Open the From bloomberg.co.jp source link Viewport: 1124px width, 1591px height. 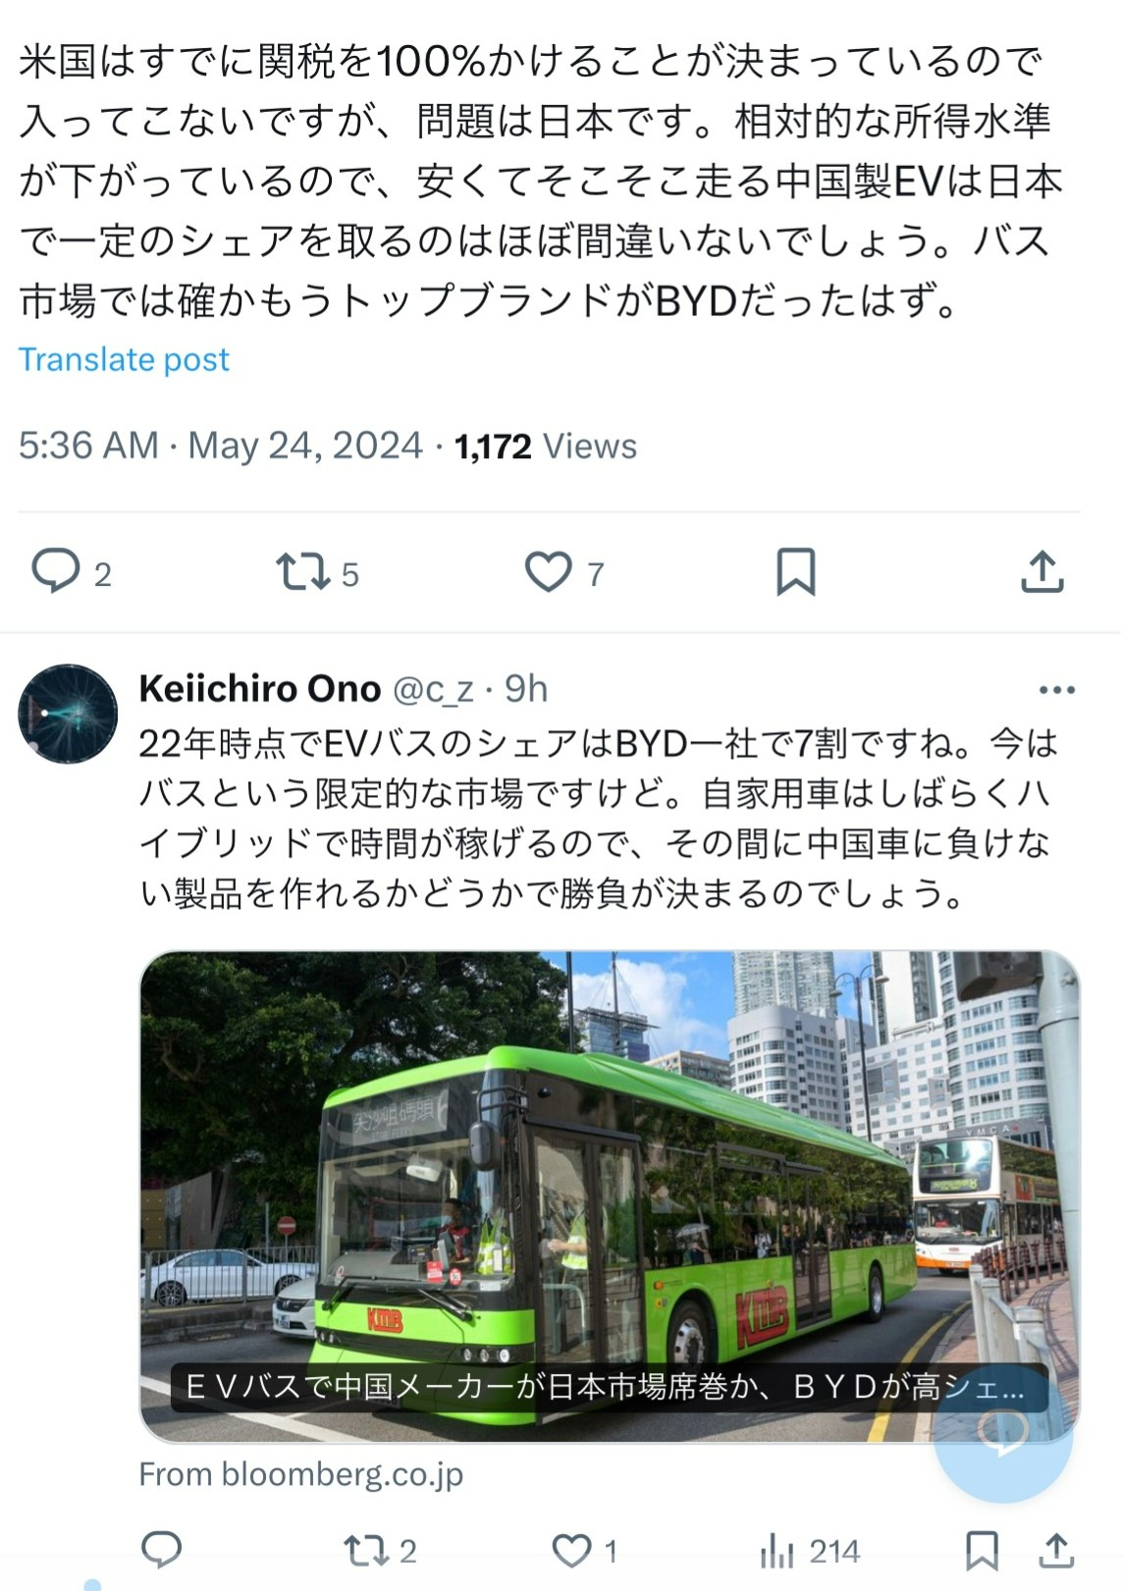(300, 1474)
